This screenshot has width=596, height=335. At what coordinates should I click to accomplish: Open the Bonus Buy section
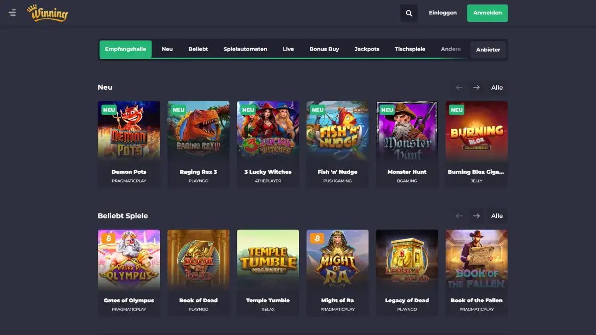tap(324, 49)
